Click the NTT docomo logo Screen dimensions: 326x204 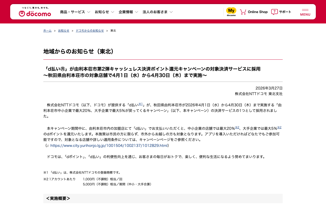click(35, 12)
